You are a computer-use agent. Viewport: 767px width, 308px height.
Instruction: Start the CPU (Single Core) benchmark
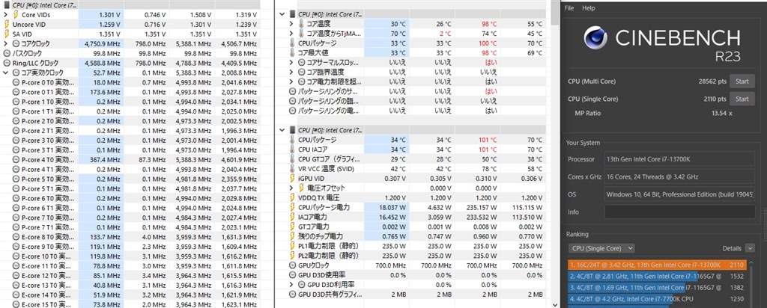coord(742,99)
